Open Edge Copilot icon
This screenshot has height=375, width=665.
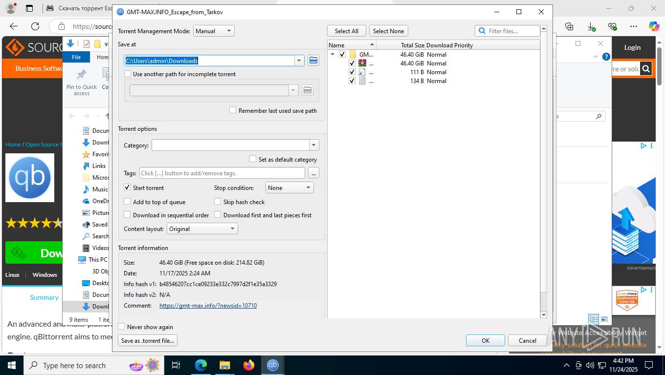tap(654, 26)
